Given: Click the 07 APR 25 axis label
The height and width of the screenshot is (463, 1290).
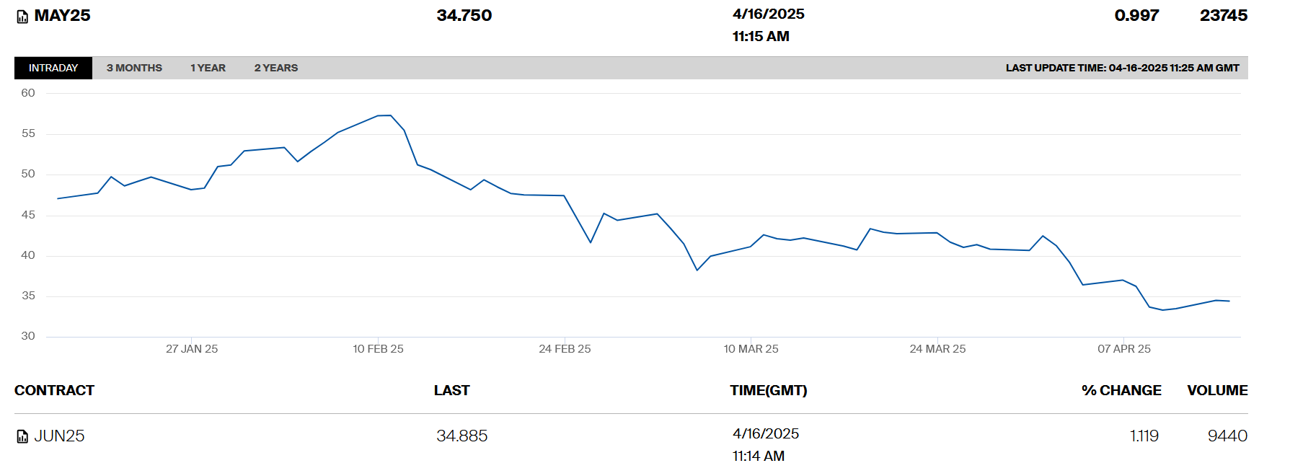Looking at the screenshot, I should (x=1123, y=349).
